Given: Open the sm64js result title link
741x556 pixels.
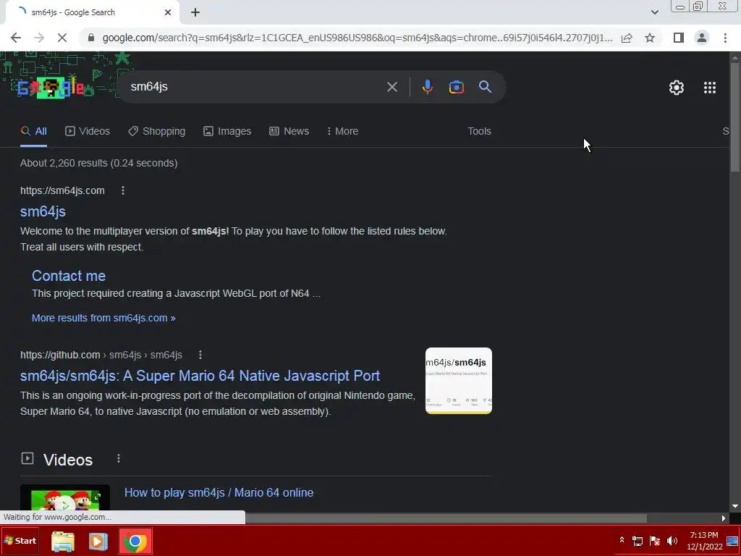Looking at the screenshot, I should [43, 211].
